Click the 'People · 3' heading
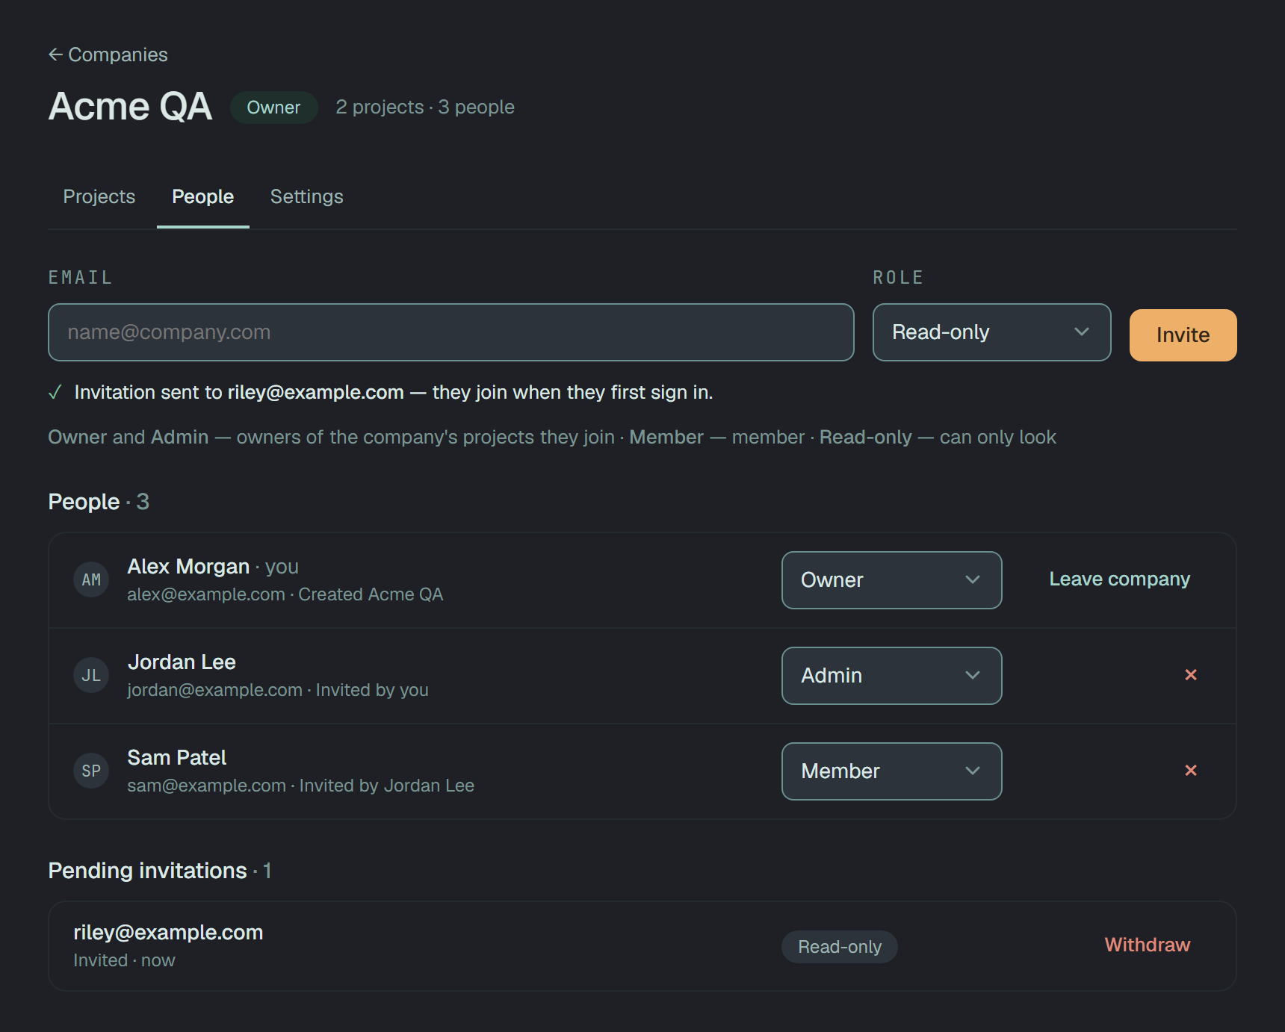Viewport: 1285px width, 1032px height. point(99,502)
